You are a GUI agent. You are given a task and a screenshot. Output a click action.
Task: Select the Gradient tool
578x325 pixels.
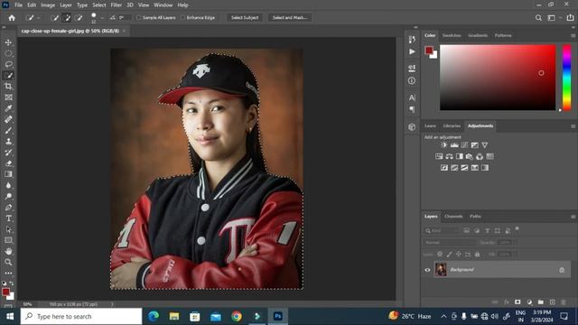8,174
